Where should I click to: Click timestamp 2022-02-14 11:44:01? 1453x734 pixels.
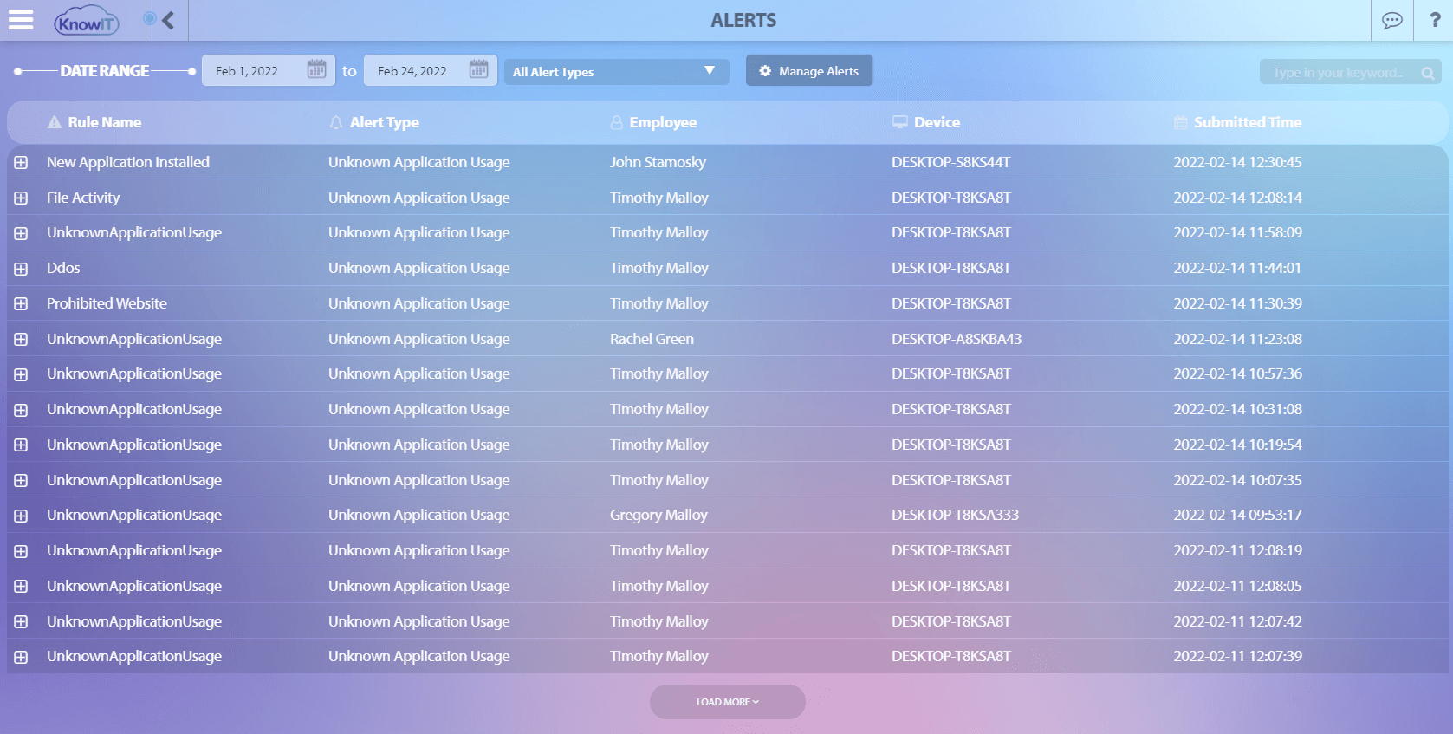[1237, 268]
